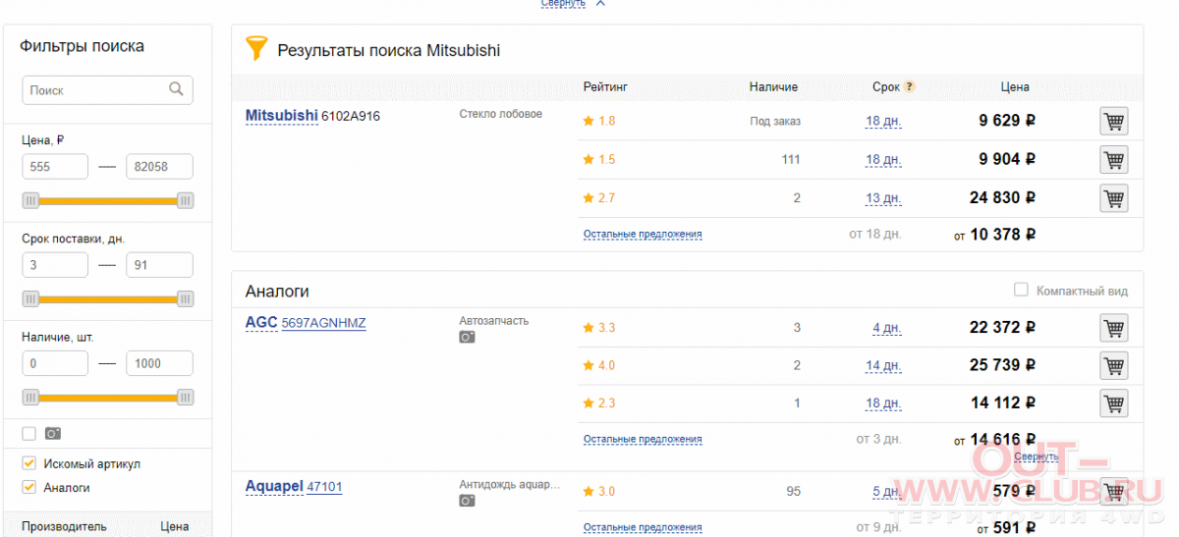This screenshot has width=1179, height=537.
Task: Click the star rating 3.0 for Aquapel
Action: pyautogui.click(x=599, y=491)
